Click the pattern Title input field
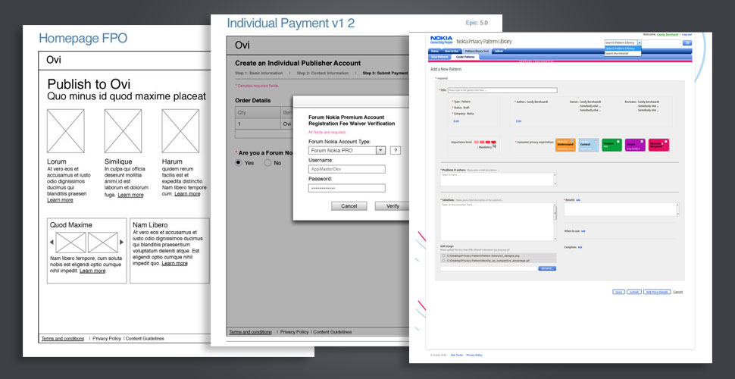The height and width of the screenshot is (379, 735). pyautogui.click(x=502, y=90)
